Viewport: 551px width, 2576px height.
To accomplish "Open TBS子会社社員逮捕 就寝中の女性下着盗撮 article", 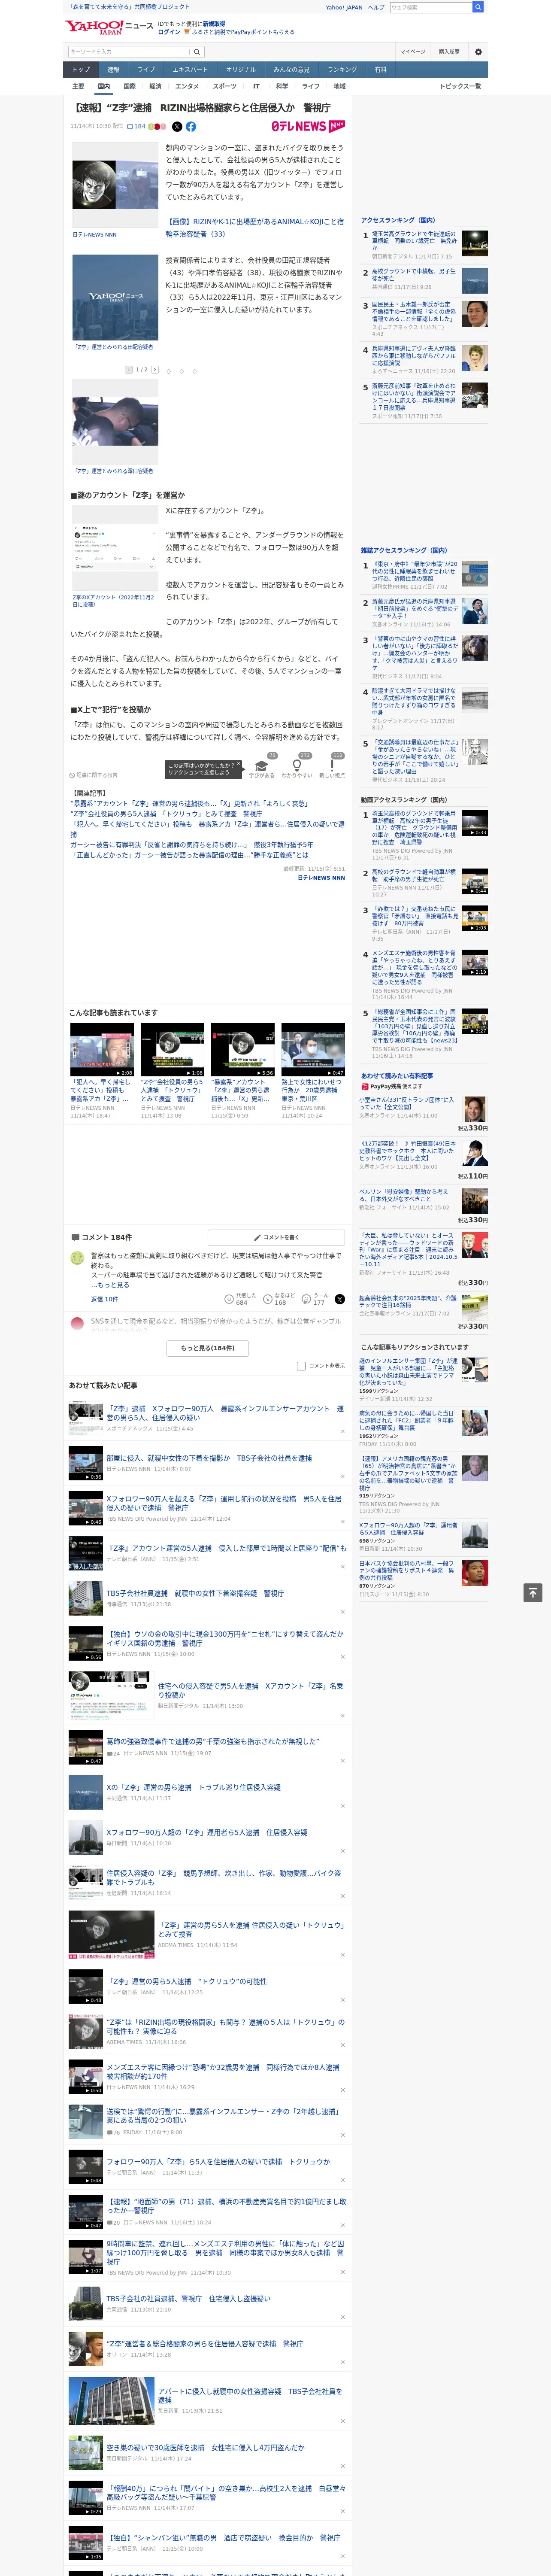I will click(x=195, y=1592).
